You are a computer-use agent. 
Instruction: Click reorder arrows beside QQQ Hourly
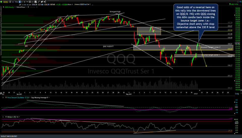[3, 7]
